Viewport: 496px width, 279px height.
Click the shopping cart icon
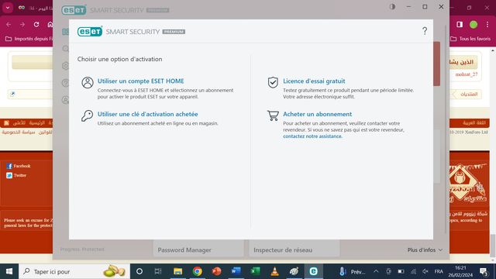273,115
